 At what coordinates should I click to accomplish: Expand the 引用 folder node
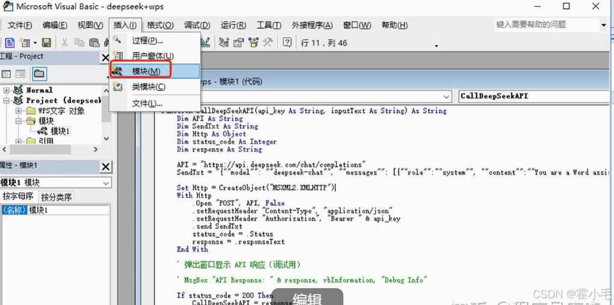coord(19,141)
